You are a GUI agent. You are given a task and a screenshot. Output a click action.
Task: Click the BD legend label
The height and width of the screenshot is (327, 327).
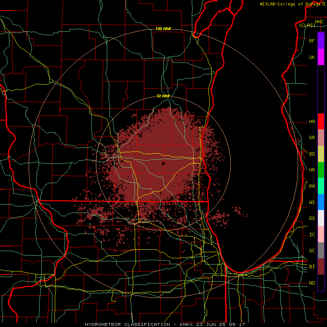[x=312, y=154]
